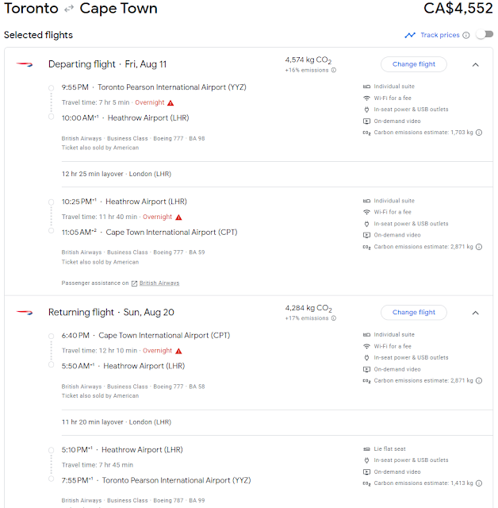The image size is (498, 508).
Task: Click info icon for BA 59 carbon estimate
Action: [479, 247]
